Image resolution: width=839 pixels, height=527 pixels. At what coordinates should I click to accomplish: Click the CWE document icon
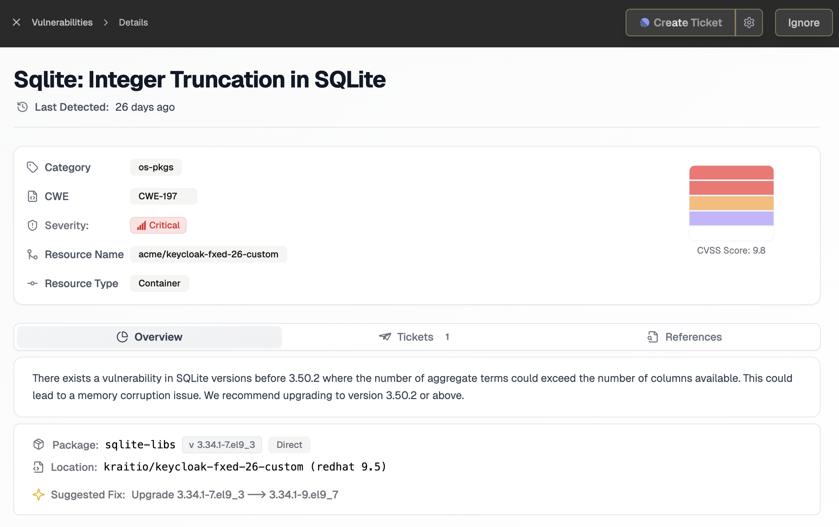33,196
